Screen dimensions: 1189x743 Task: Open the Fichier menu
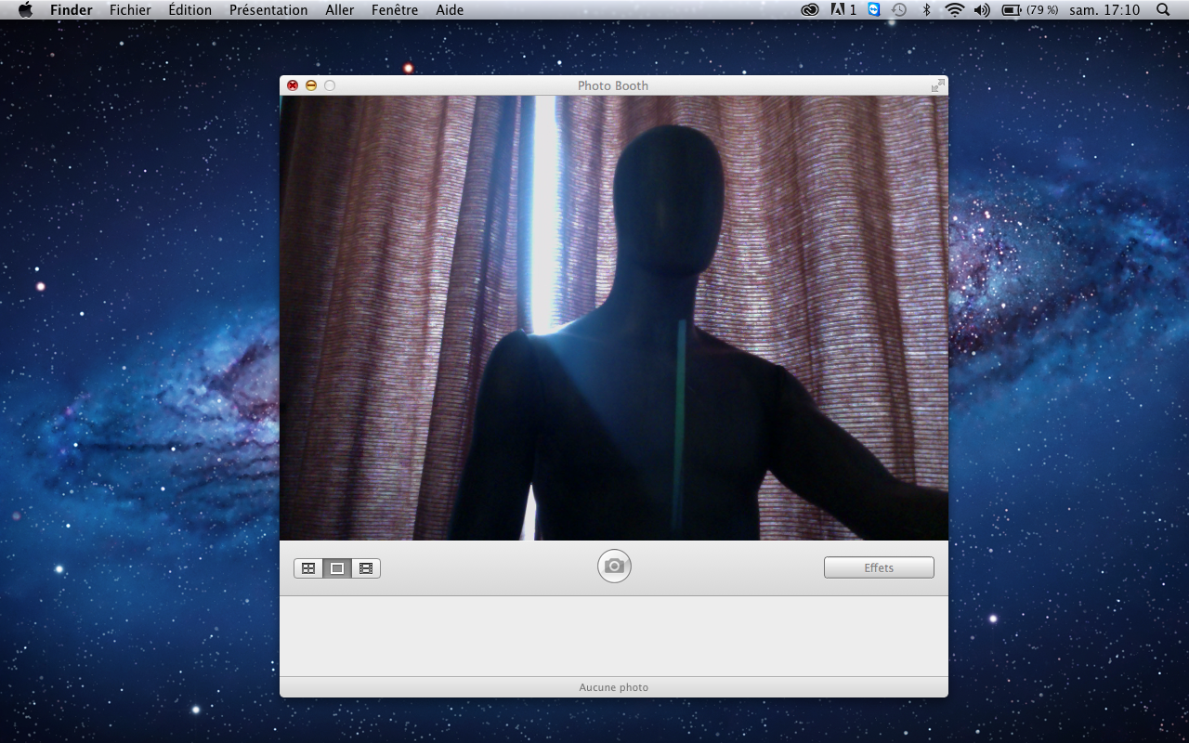pos(130,10)
